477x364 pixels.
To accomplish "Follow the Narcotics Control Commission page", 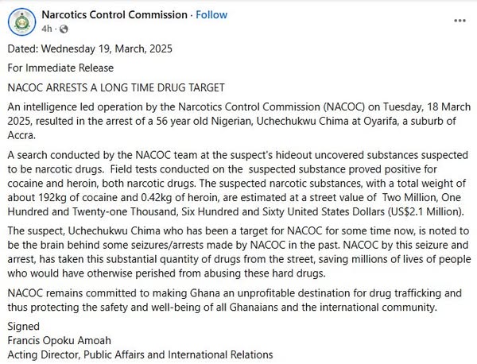I will click(x=211, y=15).
